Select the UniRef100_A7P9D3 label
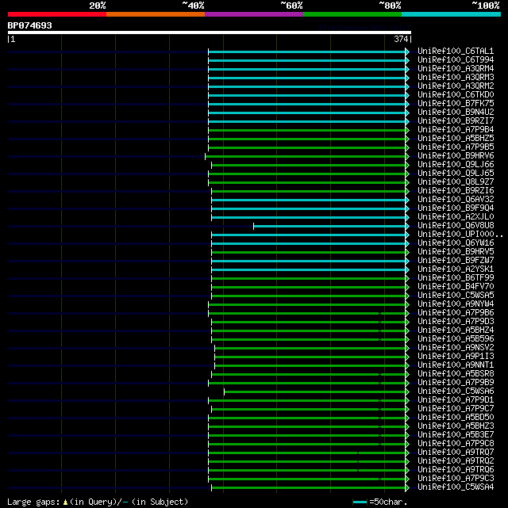Image resolution: width=508 pixels, height=508 pixels. (456, 322)
